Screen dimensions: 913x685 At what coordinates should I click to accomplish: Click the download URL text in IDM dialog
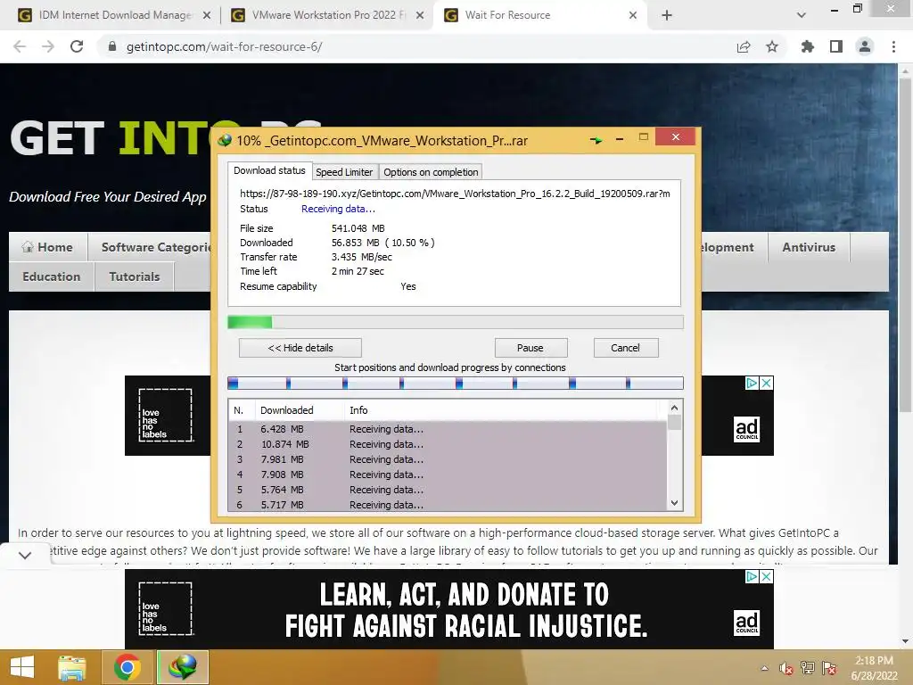tap(455, 194)
